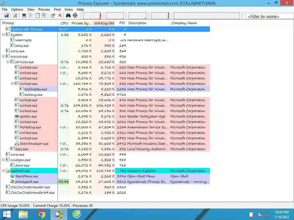The image size is (294, 220).
Task: Sort by the CPU column header
Action: click(x=64, y=23)
